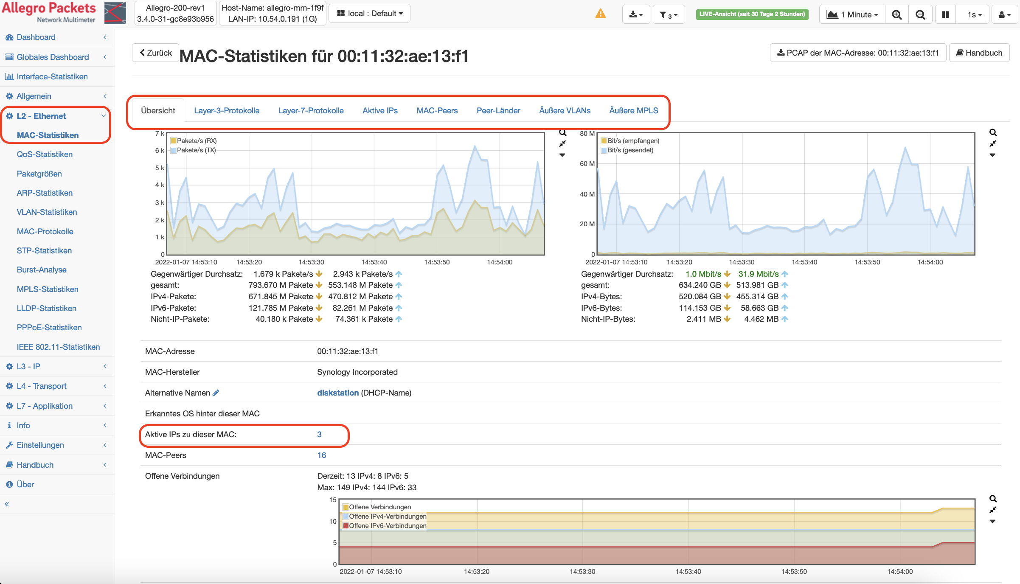Open the download menu icon in toolbar
Image resolution: width=1020 pixels, height=584 pixels.
635,14
